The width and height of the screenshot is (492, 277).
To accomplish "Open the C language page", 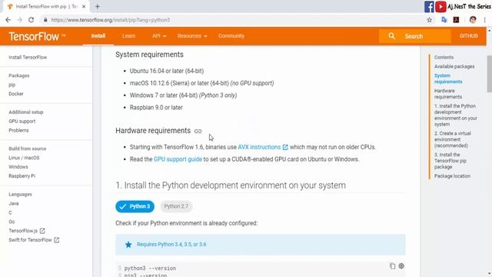I will [10, 212].
